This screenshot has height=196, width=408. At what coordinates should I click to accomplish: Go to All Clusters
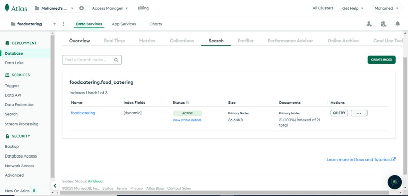click(323, 8)
